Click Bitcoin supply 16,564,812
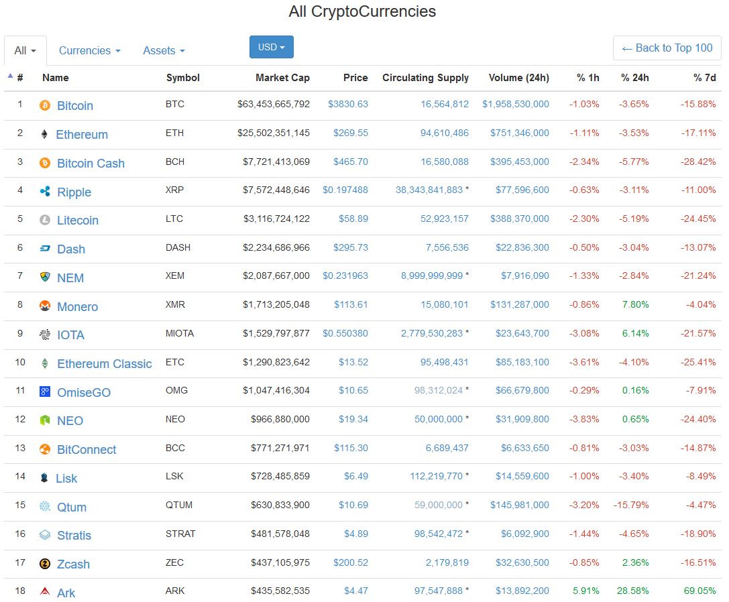Image resolution: width=729 pixels, height=602 pixels. [x=445, y=104]
